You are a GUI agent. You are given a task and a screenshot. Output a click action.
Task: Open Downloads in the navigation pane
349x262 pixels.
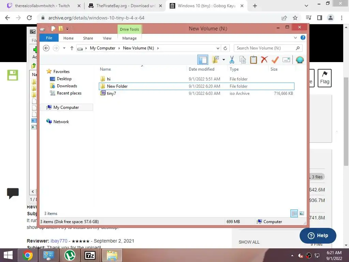pos(67,86)
